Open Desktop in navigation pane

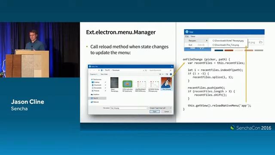pyautogui.click(x=95, y=82)
